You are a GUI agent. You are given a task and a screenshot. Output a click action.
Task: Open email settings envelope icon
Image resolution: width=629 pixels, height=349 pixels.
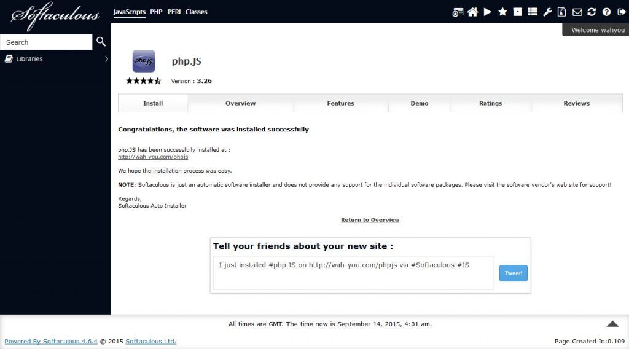point(577,12)
